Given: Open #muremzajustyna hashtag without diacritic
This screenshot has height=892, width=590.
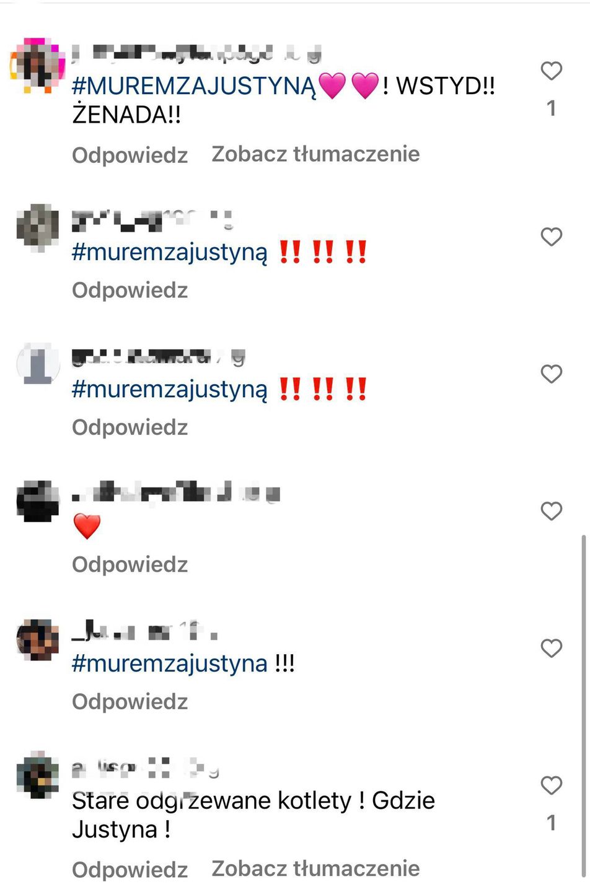Looking at the screenshot, I should [170, 663].
